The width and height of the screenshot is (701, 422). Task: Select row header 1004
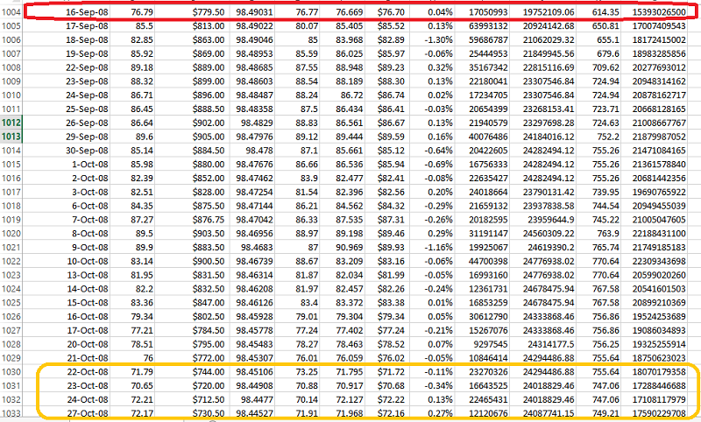pos(11,12)
